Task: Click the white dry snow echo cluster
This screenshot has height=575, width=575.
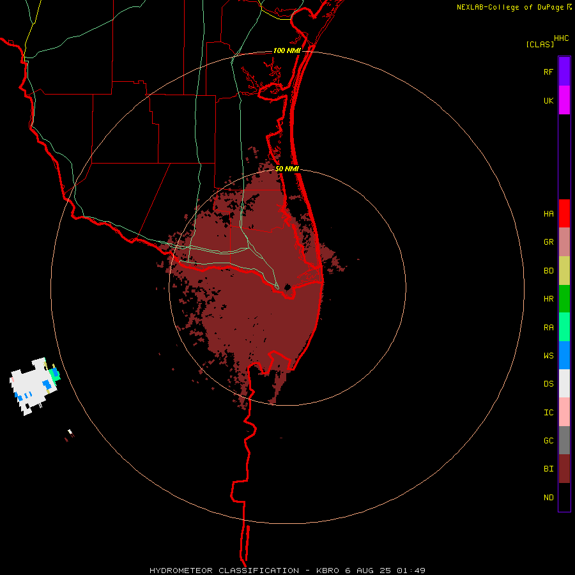Action: [33, 387]
